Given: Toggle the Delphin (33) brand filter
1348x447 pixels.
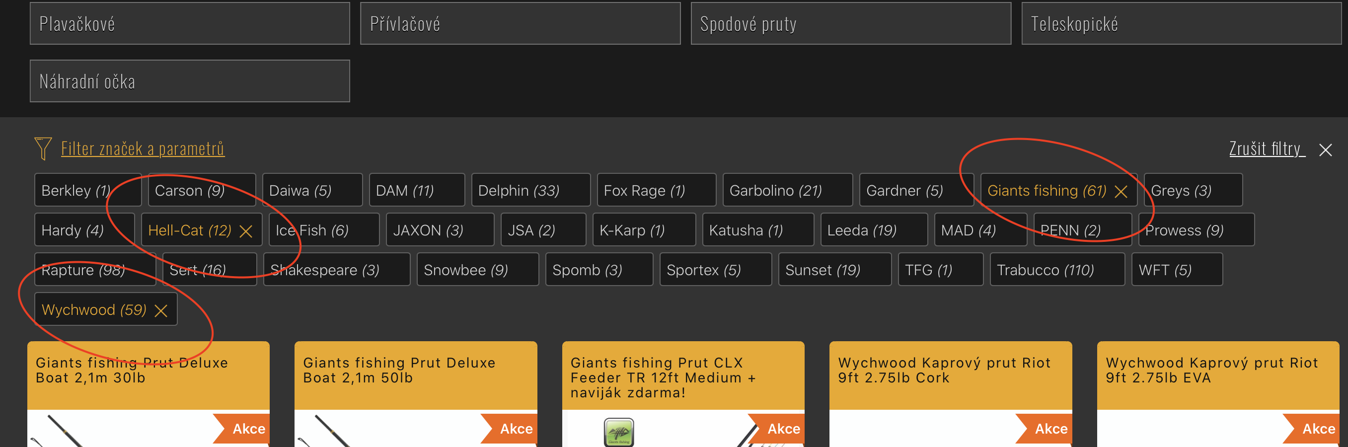Looking at the screenshot, I should (x=530, y=190).
